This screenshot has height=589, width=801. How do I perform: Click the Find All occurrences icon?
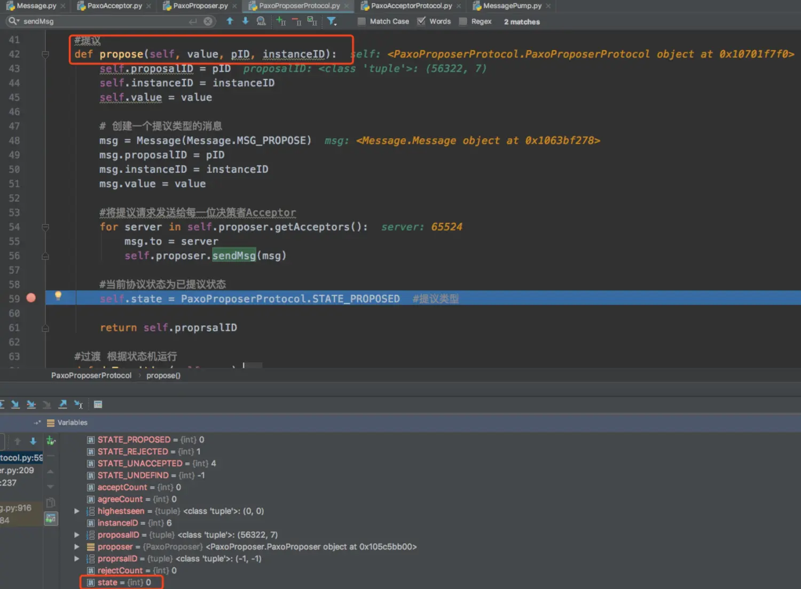coord(261,21)
